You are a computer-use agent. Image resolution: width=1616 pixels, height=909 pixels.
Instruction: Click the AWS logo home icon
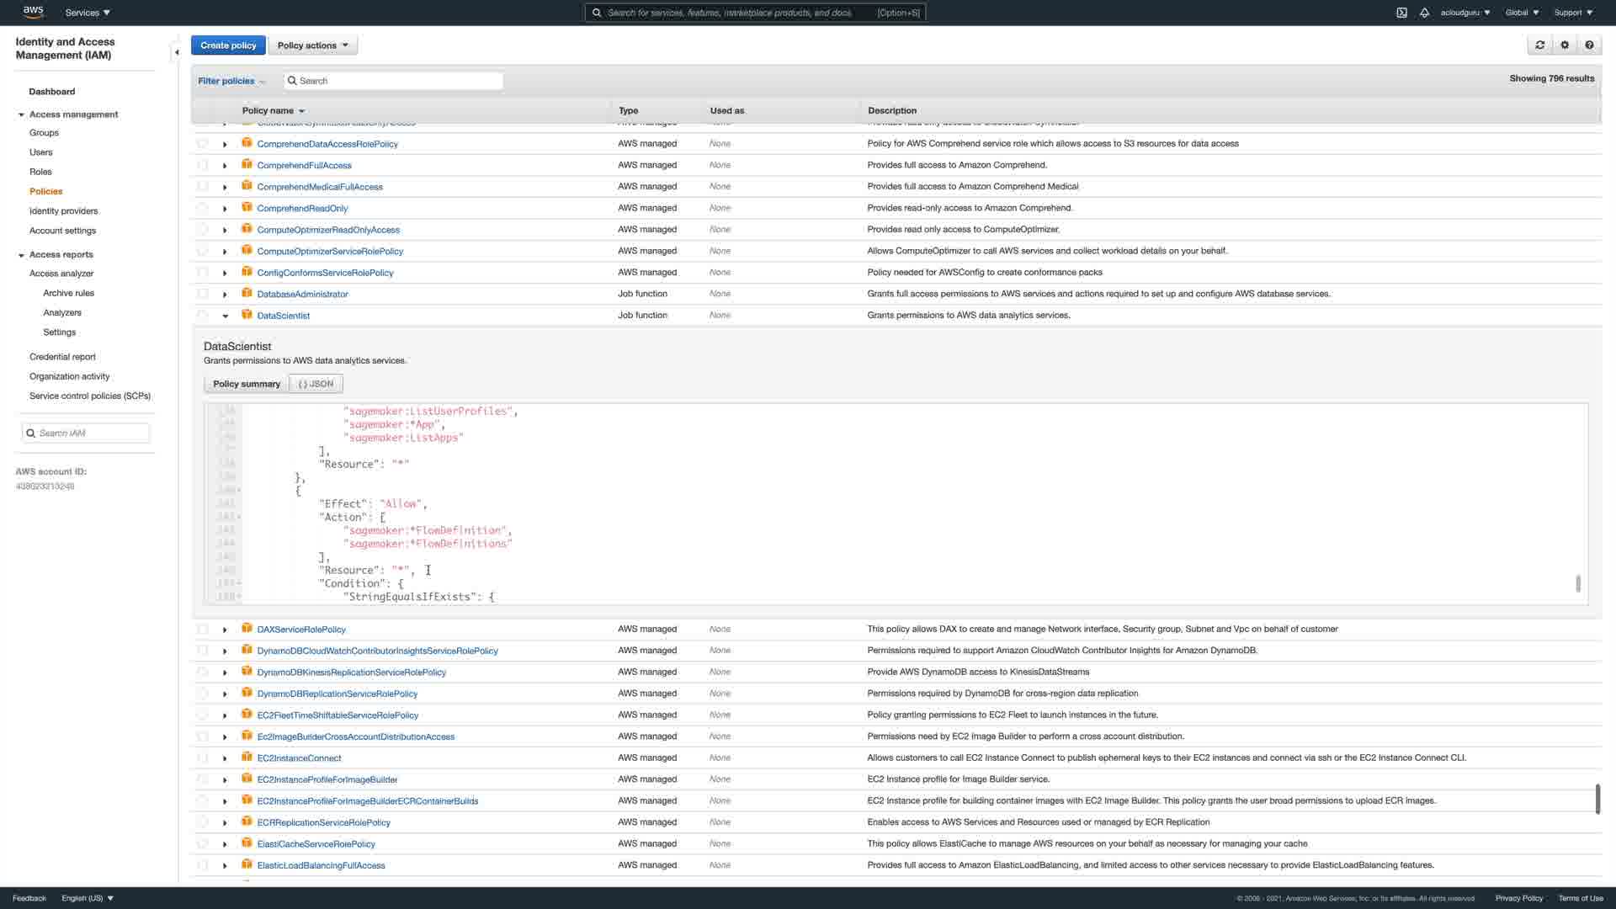(x=33, y=12)
